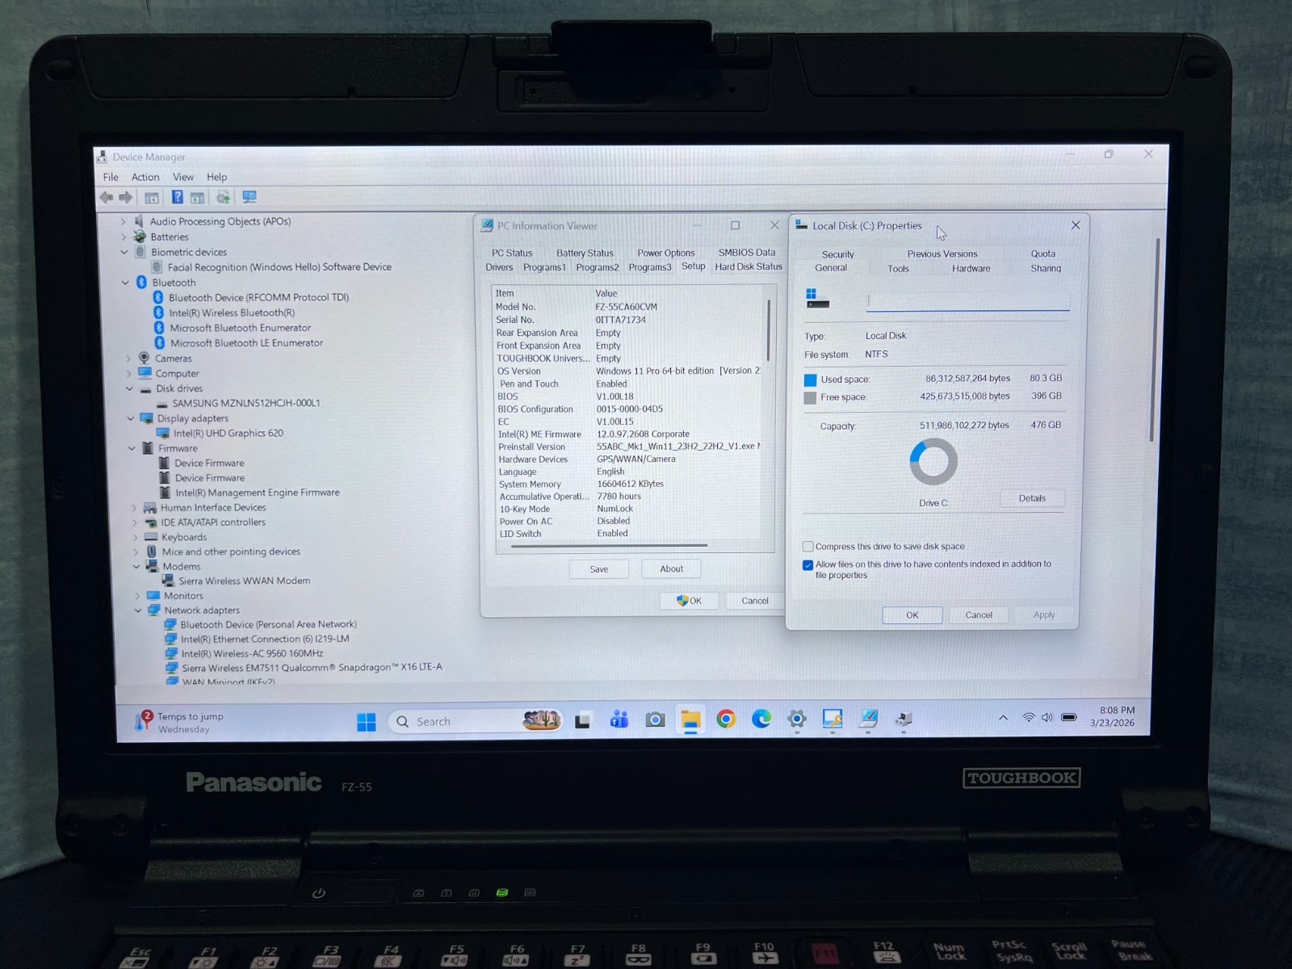Click the Forward arrow in Device Manager toolbar
The height and width of the screenshot is (969, 1292).
pos(126,197)
